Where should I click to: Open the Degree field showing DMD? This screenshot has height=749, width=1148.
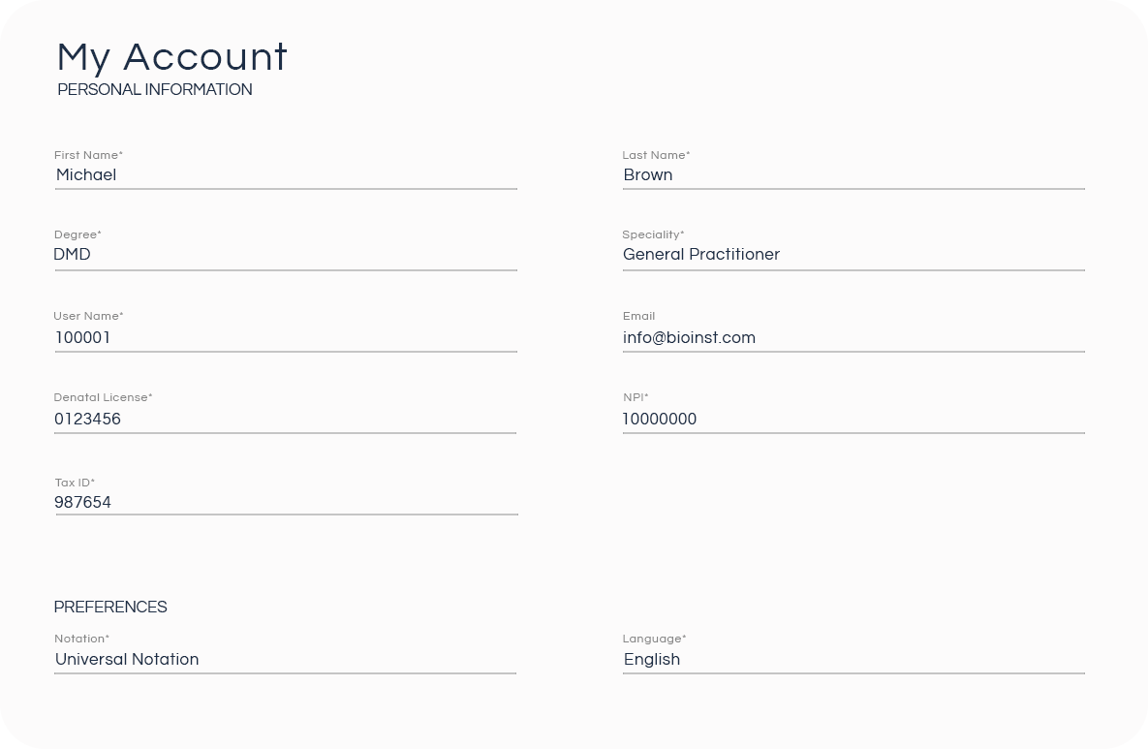[285, 255]
